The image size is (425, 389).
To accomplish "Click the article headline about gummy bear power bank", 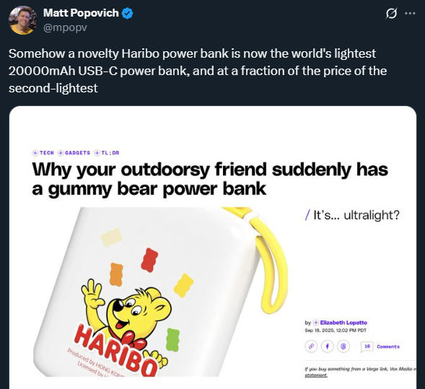I will point(210,179).
